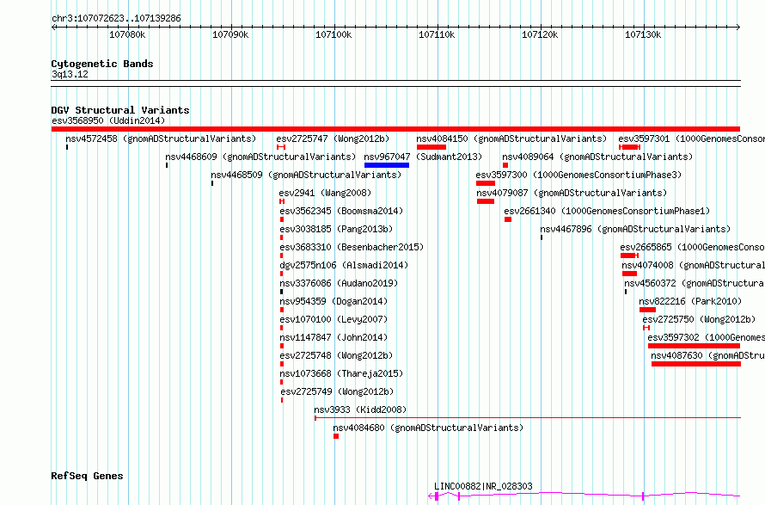The image size is (765, 505).
Task: Click the red bar under esv3597302
Action: [694, 346]
